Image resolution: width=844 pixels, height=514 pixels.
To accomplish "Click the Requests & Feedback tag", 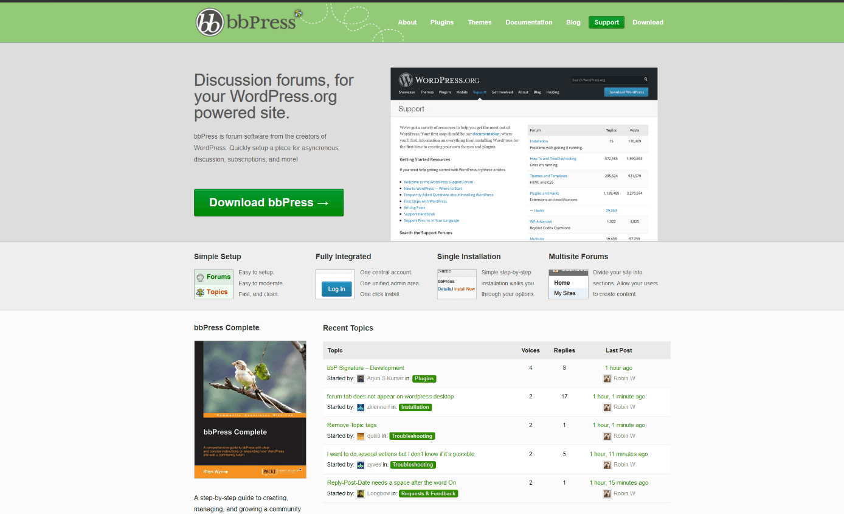I will pos(429,493).
